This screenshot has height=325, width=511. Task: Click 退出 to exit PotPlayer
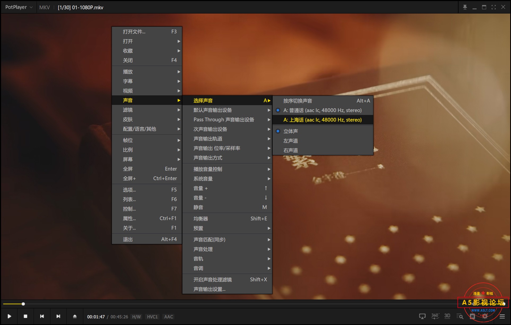point(147,239)
